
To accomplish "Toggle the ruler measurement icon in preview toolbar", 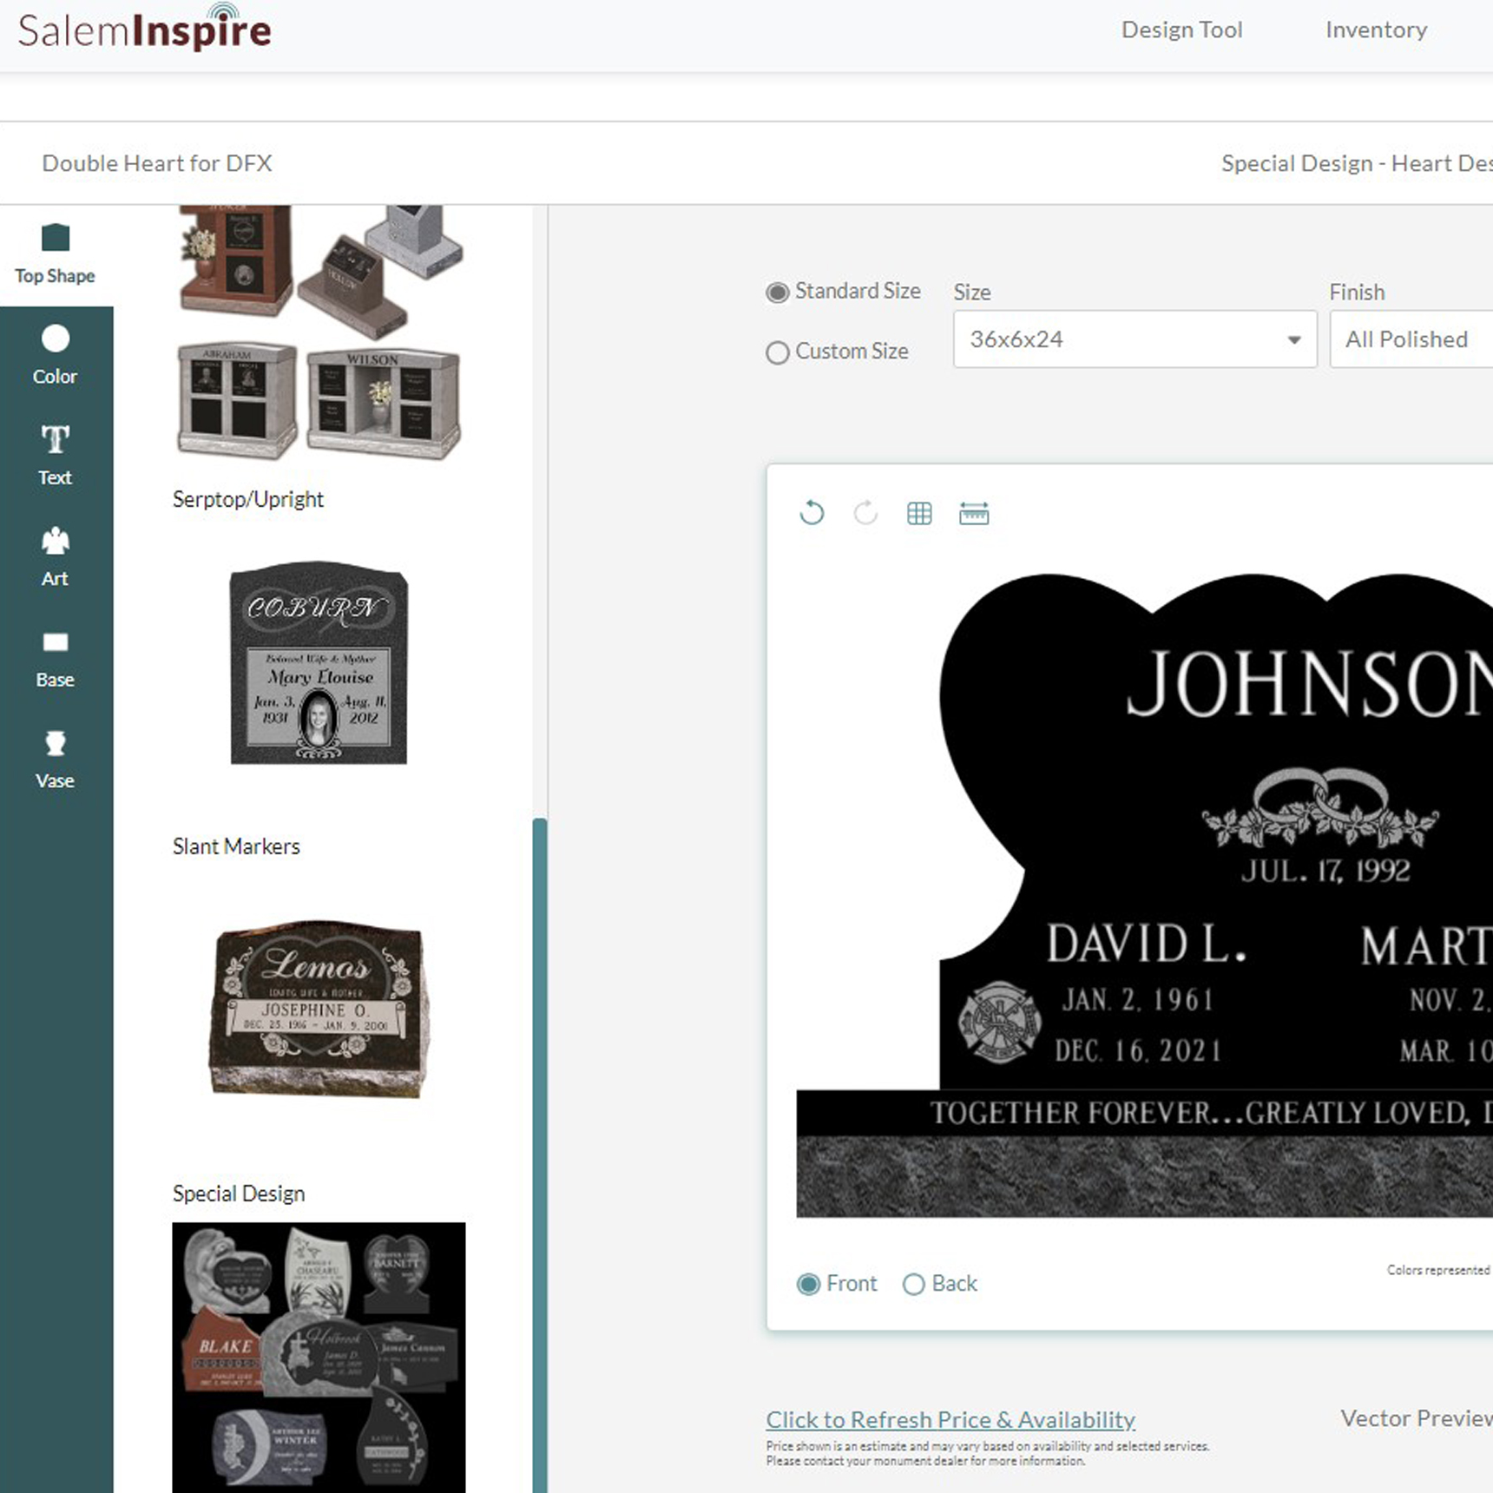I will [975, 513].
